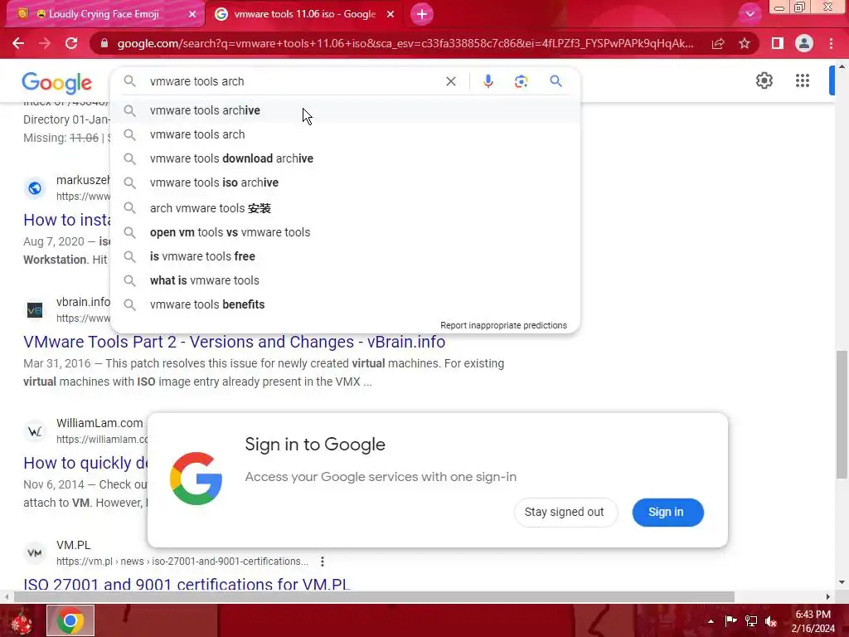Go to Google home via the logo
This screenshot has height=637, width=849.
tap(57, 83)
